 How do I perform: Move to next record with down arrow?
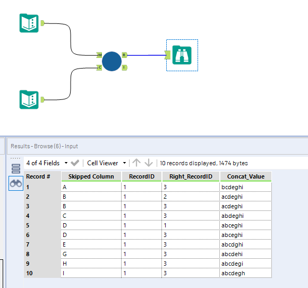tap(149, 163)
